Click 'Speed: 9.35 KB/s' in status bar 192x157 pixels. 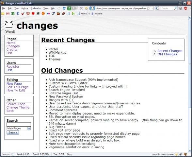click(x=40, y=154)
